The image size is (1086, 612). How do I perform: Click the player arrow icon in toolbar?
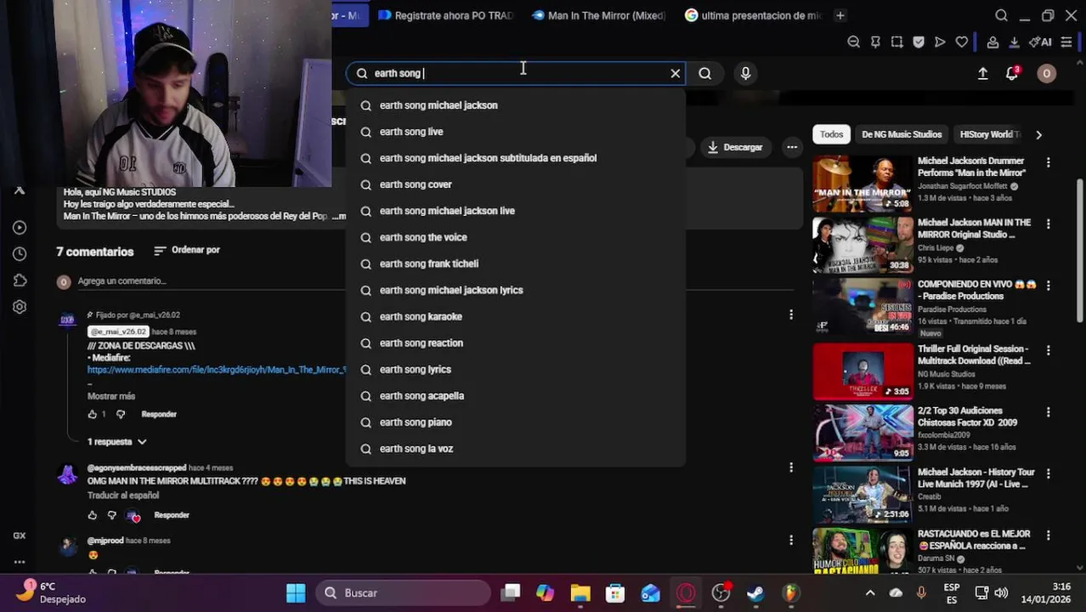coord(940,42)
